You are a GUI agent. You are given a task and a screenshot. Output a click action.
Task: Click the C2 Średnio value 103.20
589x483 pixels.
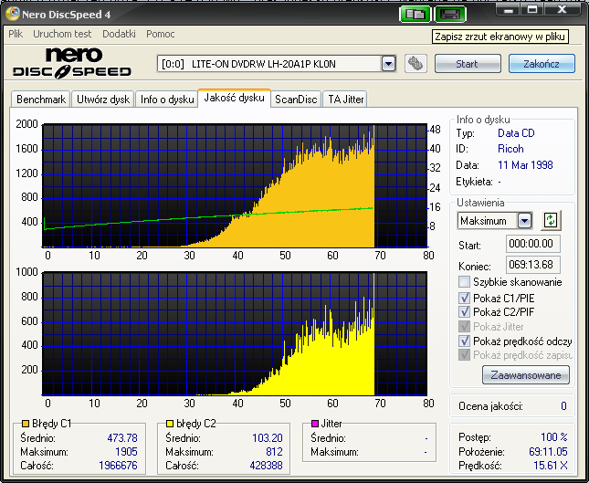tap(268, 438)
